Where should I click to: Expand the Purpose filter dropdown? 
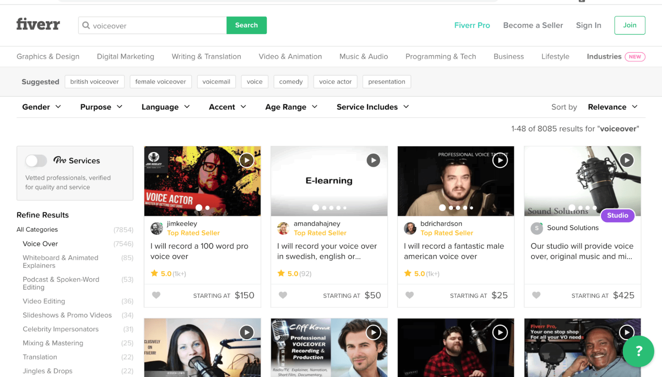click(101, 107)
